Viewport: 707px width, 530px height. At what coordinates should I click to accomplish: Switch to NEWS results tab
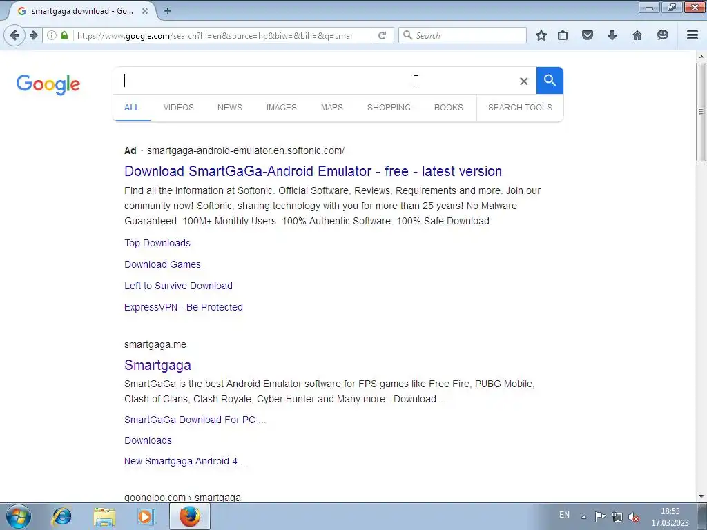[229, 108]
